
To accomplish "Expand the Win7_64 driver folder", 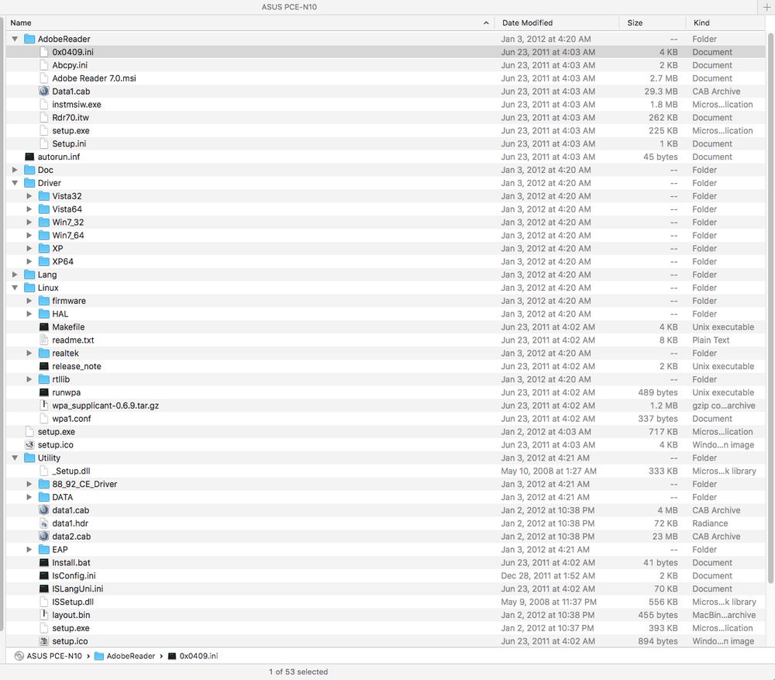I will 29,236.
